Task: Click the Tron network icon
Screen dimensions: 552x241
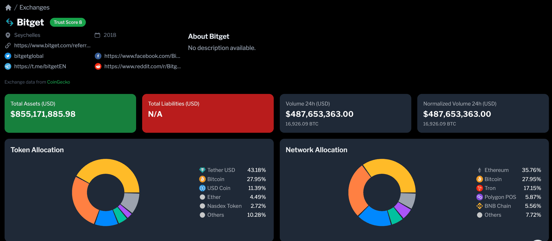Action: coord(479,188)
